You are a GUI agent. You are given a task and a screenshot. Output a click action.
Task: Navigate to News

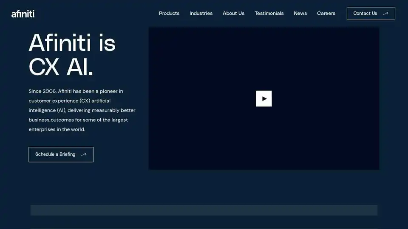(300, 14)
